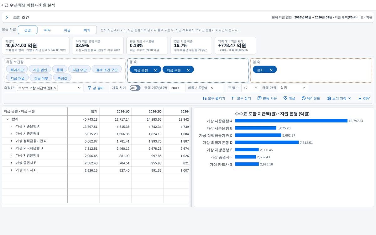The width and height of the screenshot is (376, 235).
Task: Select the 통화 dimension chip
Action: (60, 70)
